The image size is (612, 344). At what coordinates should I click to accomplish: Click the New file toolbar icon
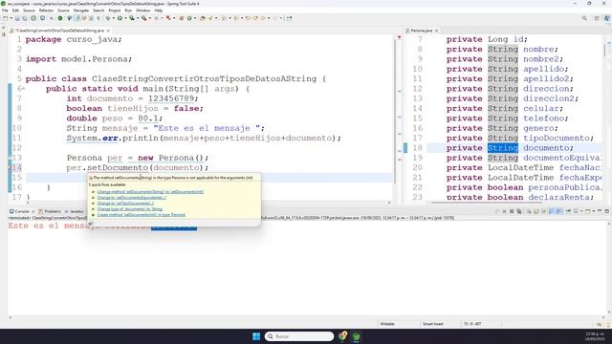tap(5, 18)
